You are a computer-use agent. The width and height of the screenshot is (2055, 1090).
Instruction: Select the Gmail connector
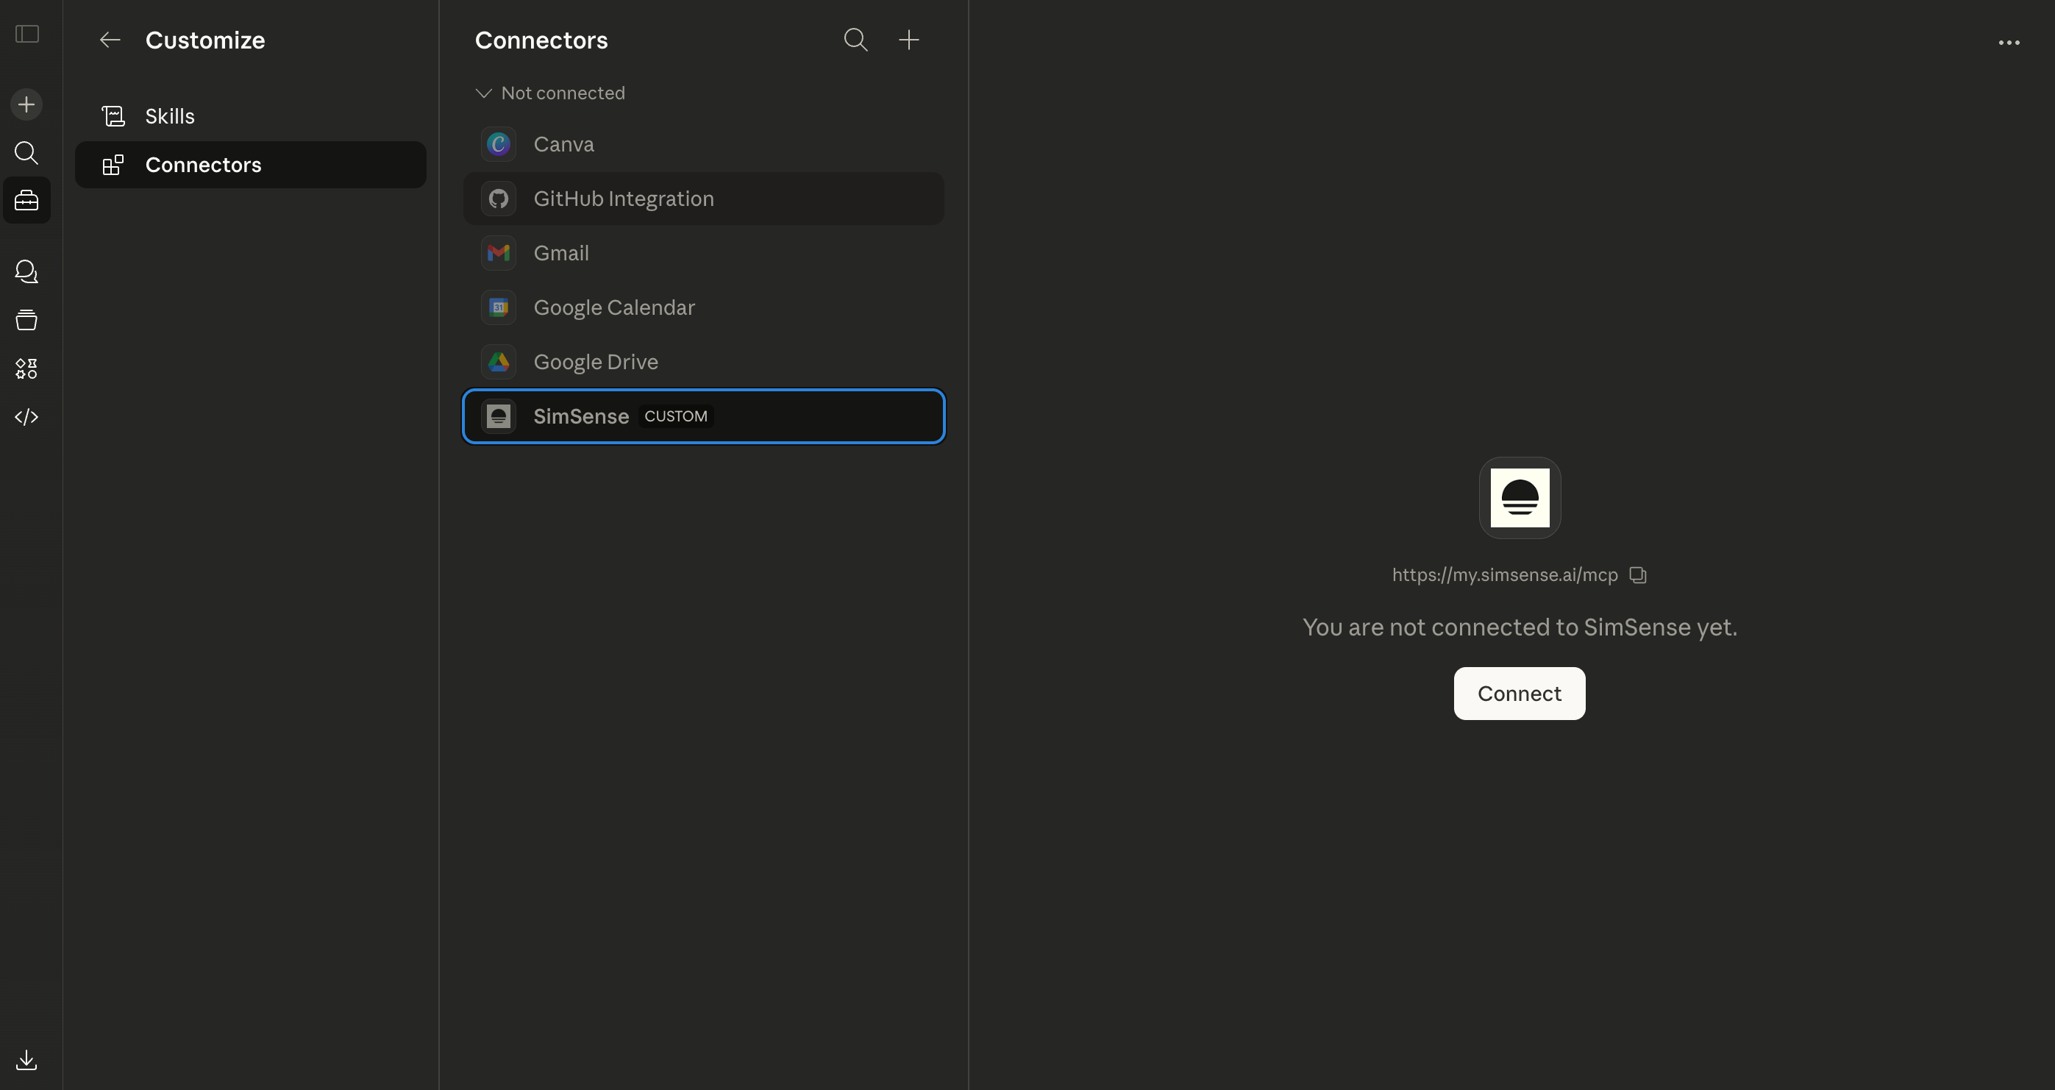click(704, 253)
